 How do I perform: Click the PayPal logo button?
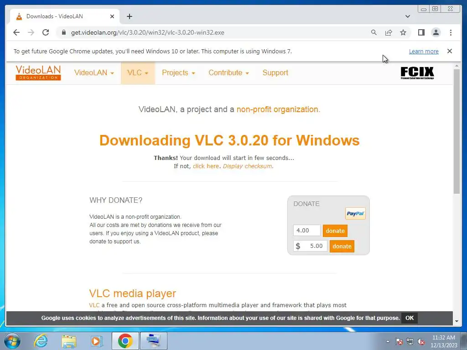point(355,213)
